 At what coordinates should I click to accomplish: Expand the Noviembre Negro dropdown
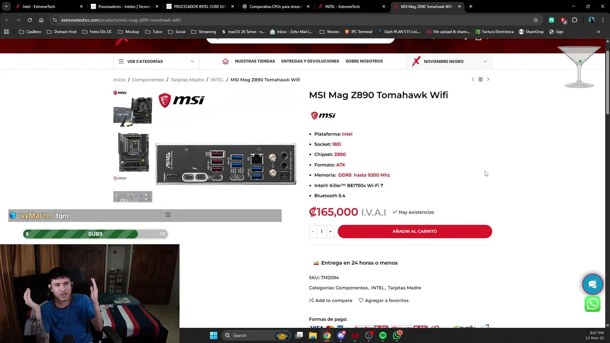(449, 61)
